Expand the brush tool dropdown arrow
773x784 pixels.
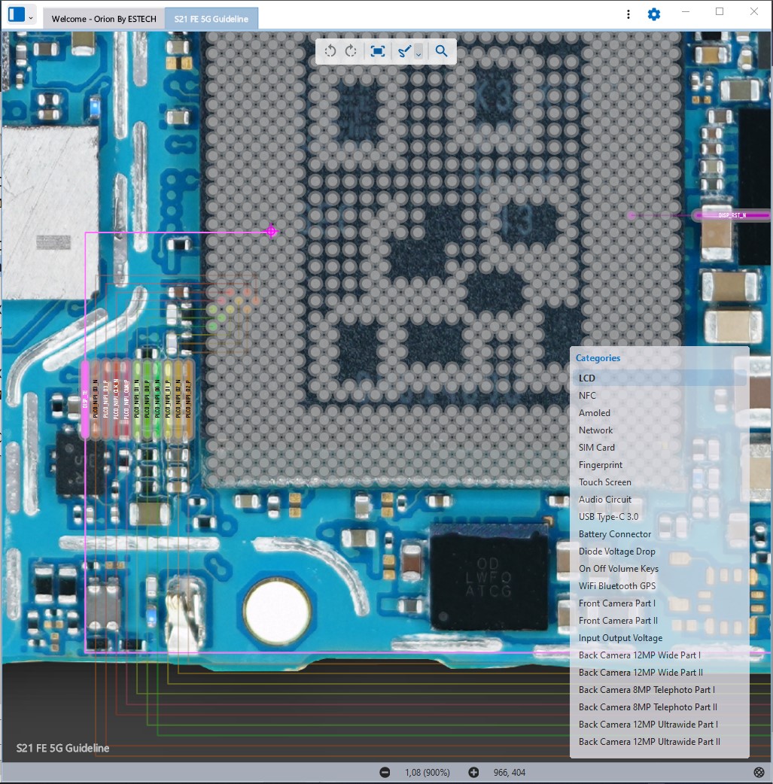click(418, 53)
